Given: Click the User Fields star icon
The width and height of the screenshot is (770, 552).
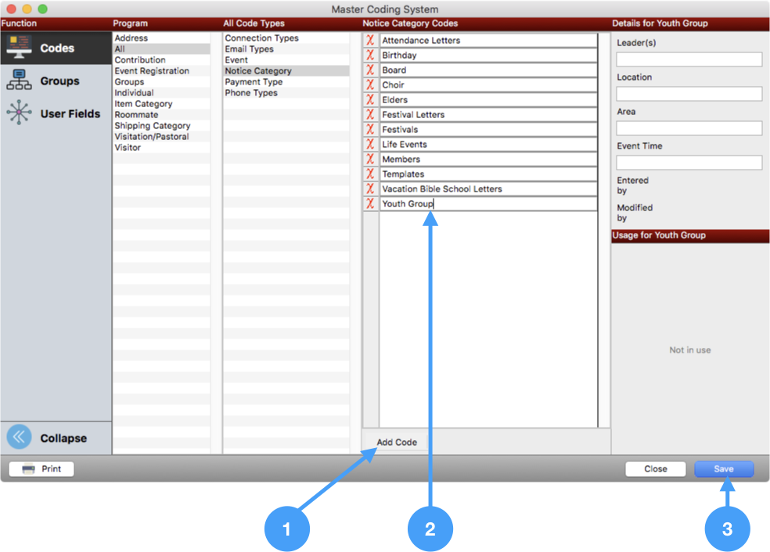Looking at the screenshot, I should pyautogui.click(x=19, y=113).
